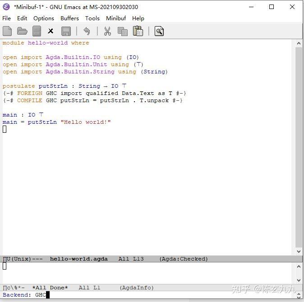Click 'T.unpack' in the COMPILE pragma
This screenshot has height=302, width=304.
click(x=154, y=101)
